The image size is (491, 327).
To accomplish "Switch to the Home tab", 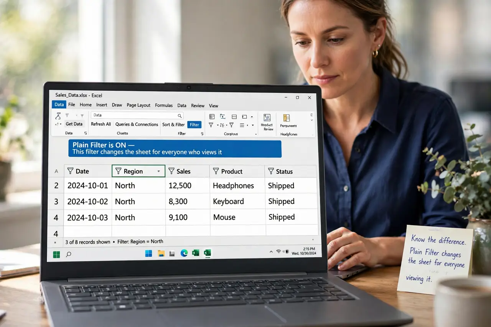I will 86,105.
